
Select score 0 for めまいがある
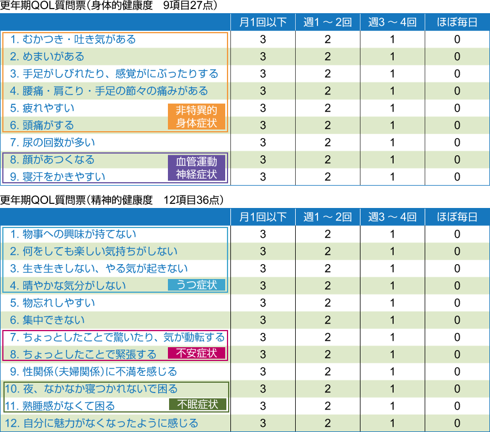[x=457, y=57]
